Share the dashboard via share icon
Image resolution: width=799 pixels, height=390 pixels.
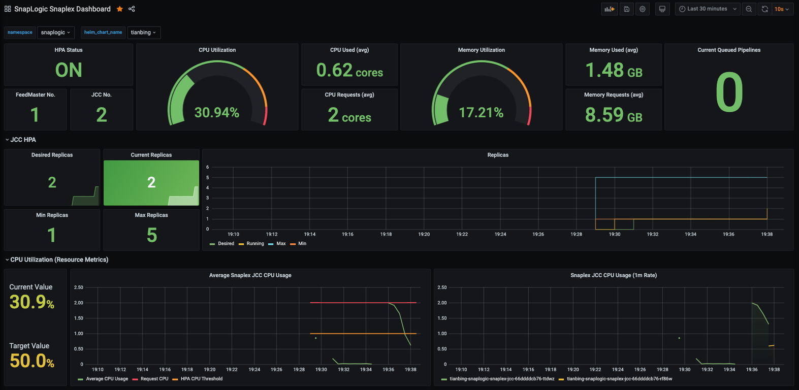tap(132, 9)
